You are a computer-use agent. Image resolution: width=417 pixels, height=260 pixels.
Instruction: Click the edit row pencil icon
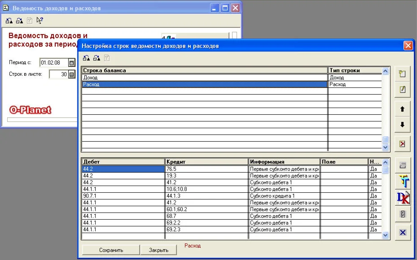pyautogui.click(x=402, y=90)
